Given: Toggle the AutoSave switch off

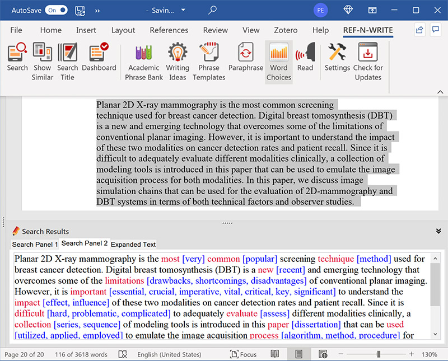Looking at the screenshot, I should (x=56, y=10).
